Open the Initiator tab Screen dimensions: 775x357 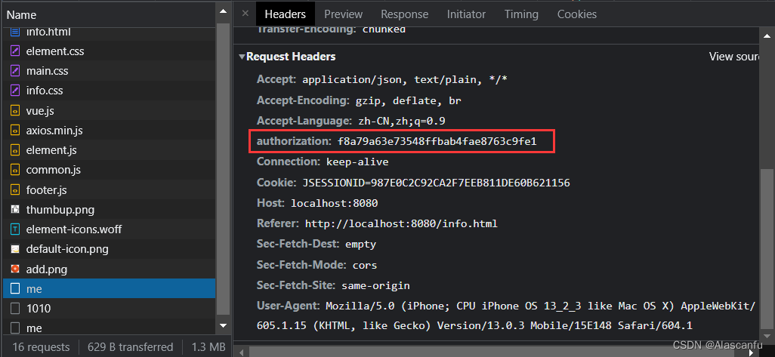point(466,14)
